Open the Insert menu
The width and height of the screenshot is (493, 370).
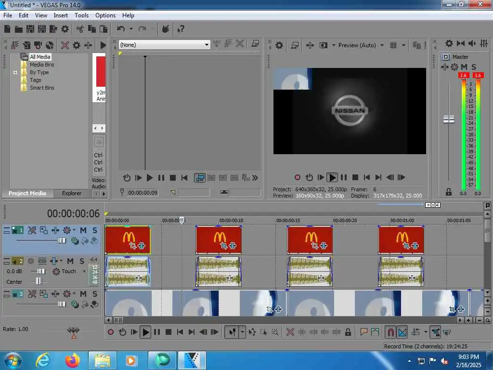[61, 15]
